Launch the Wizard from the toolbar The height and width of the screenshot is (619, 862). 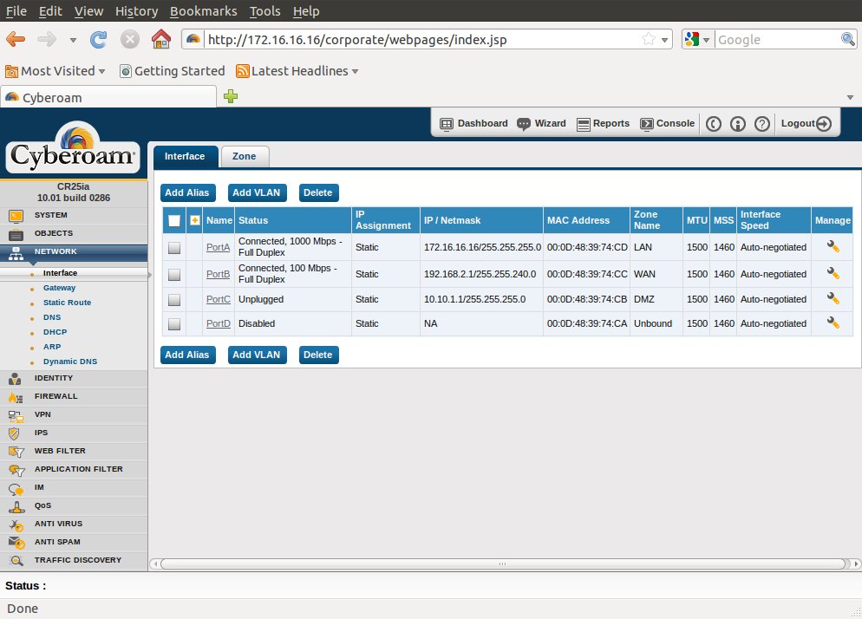[x=541, y=123]
